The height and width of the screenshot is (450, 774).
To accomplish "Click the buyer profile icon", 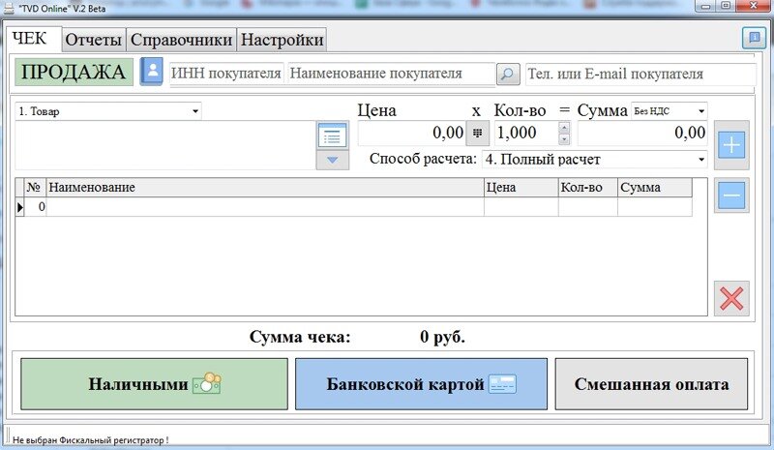I will tap(152, 72).
